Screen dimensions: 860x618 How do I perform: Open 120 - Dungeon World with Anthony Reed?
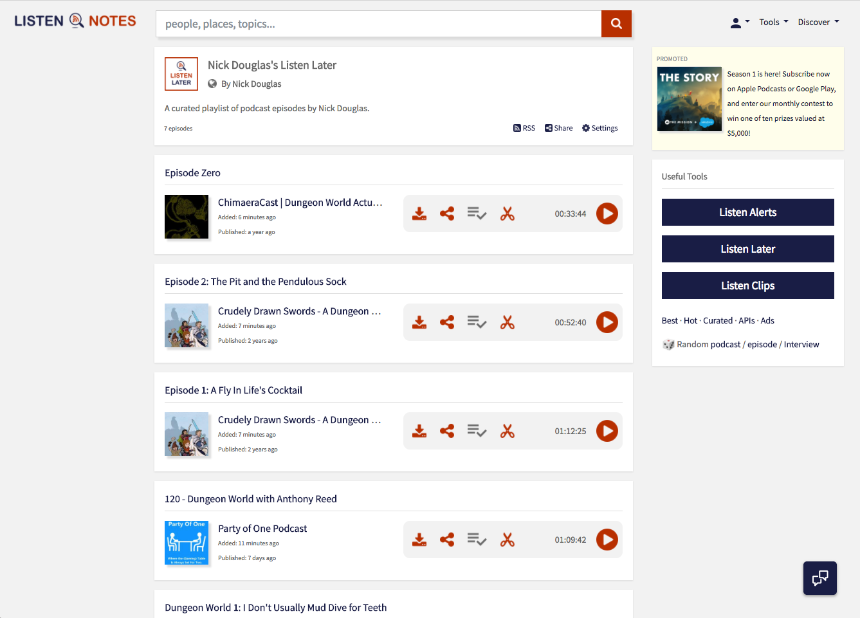tap(251, 499)
